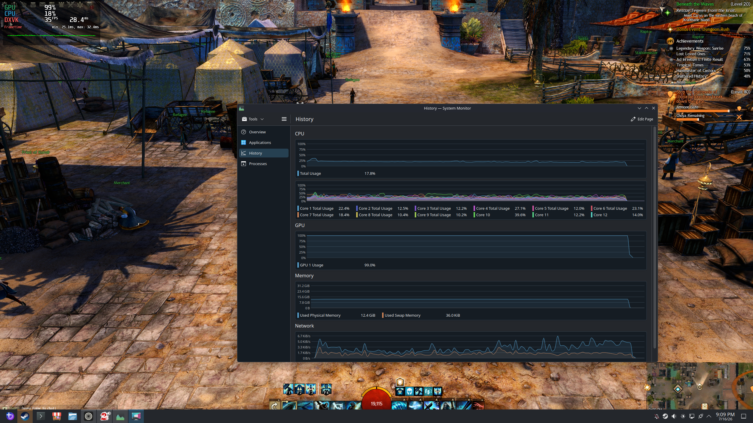The image size is (753, 423).
Task: Click the Legendary Weapon: Sunrise achievement
Action: click(x=700, y=48)
